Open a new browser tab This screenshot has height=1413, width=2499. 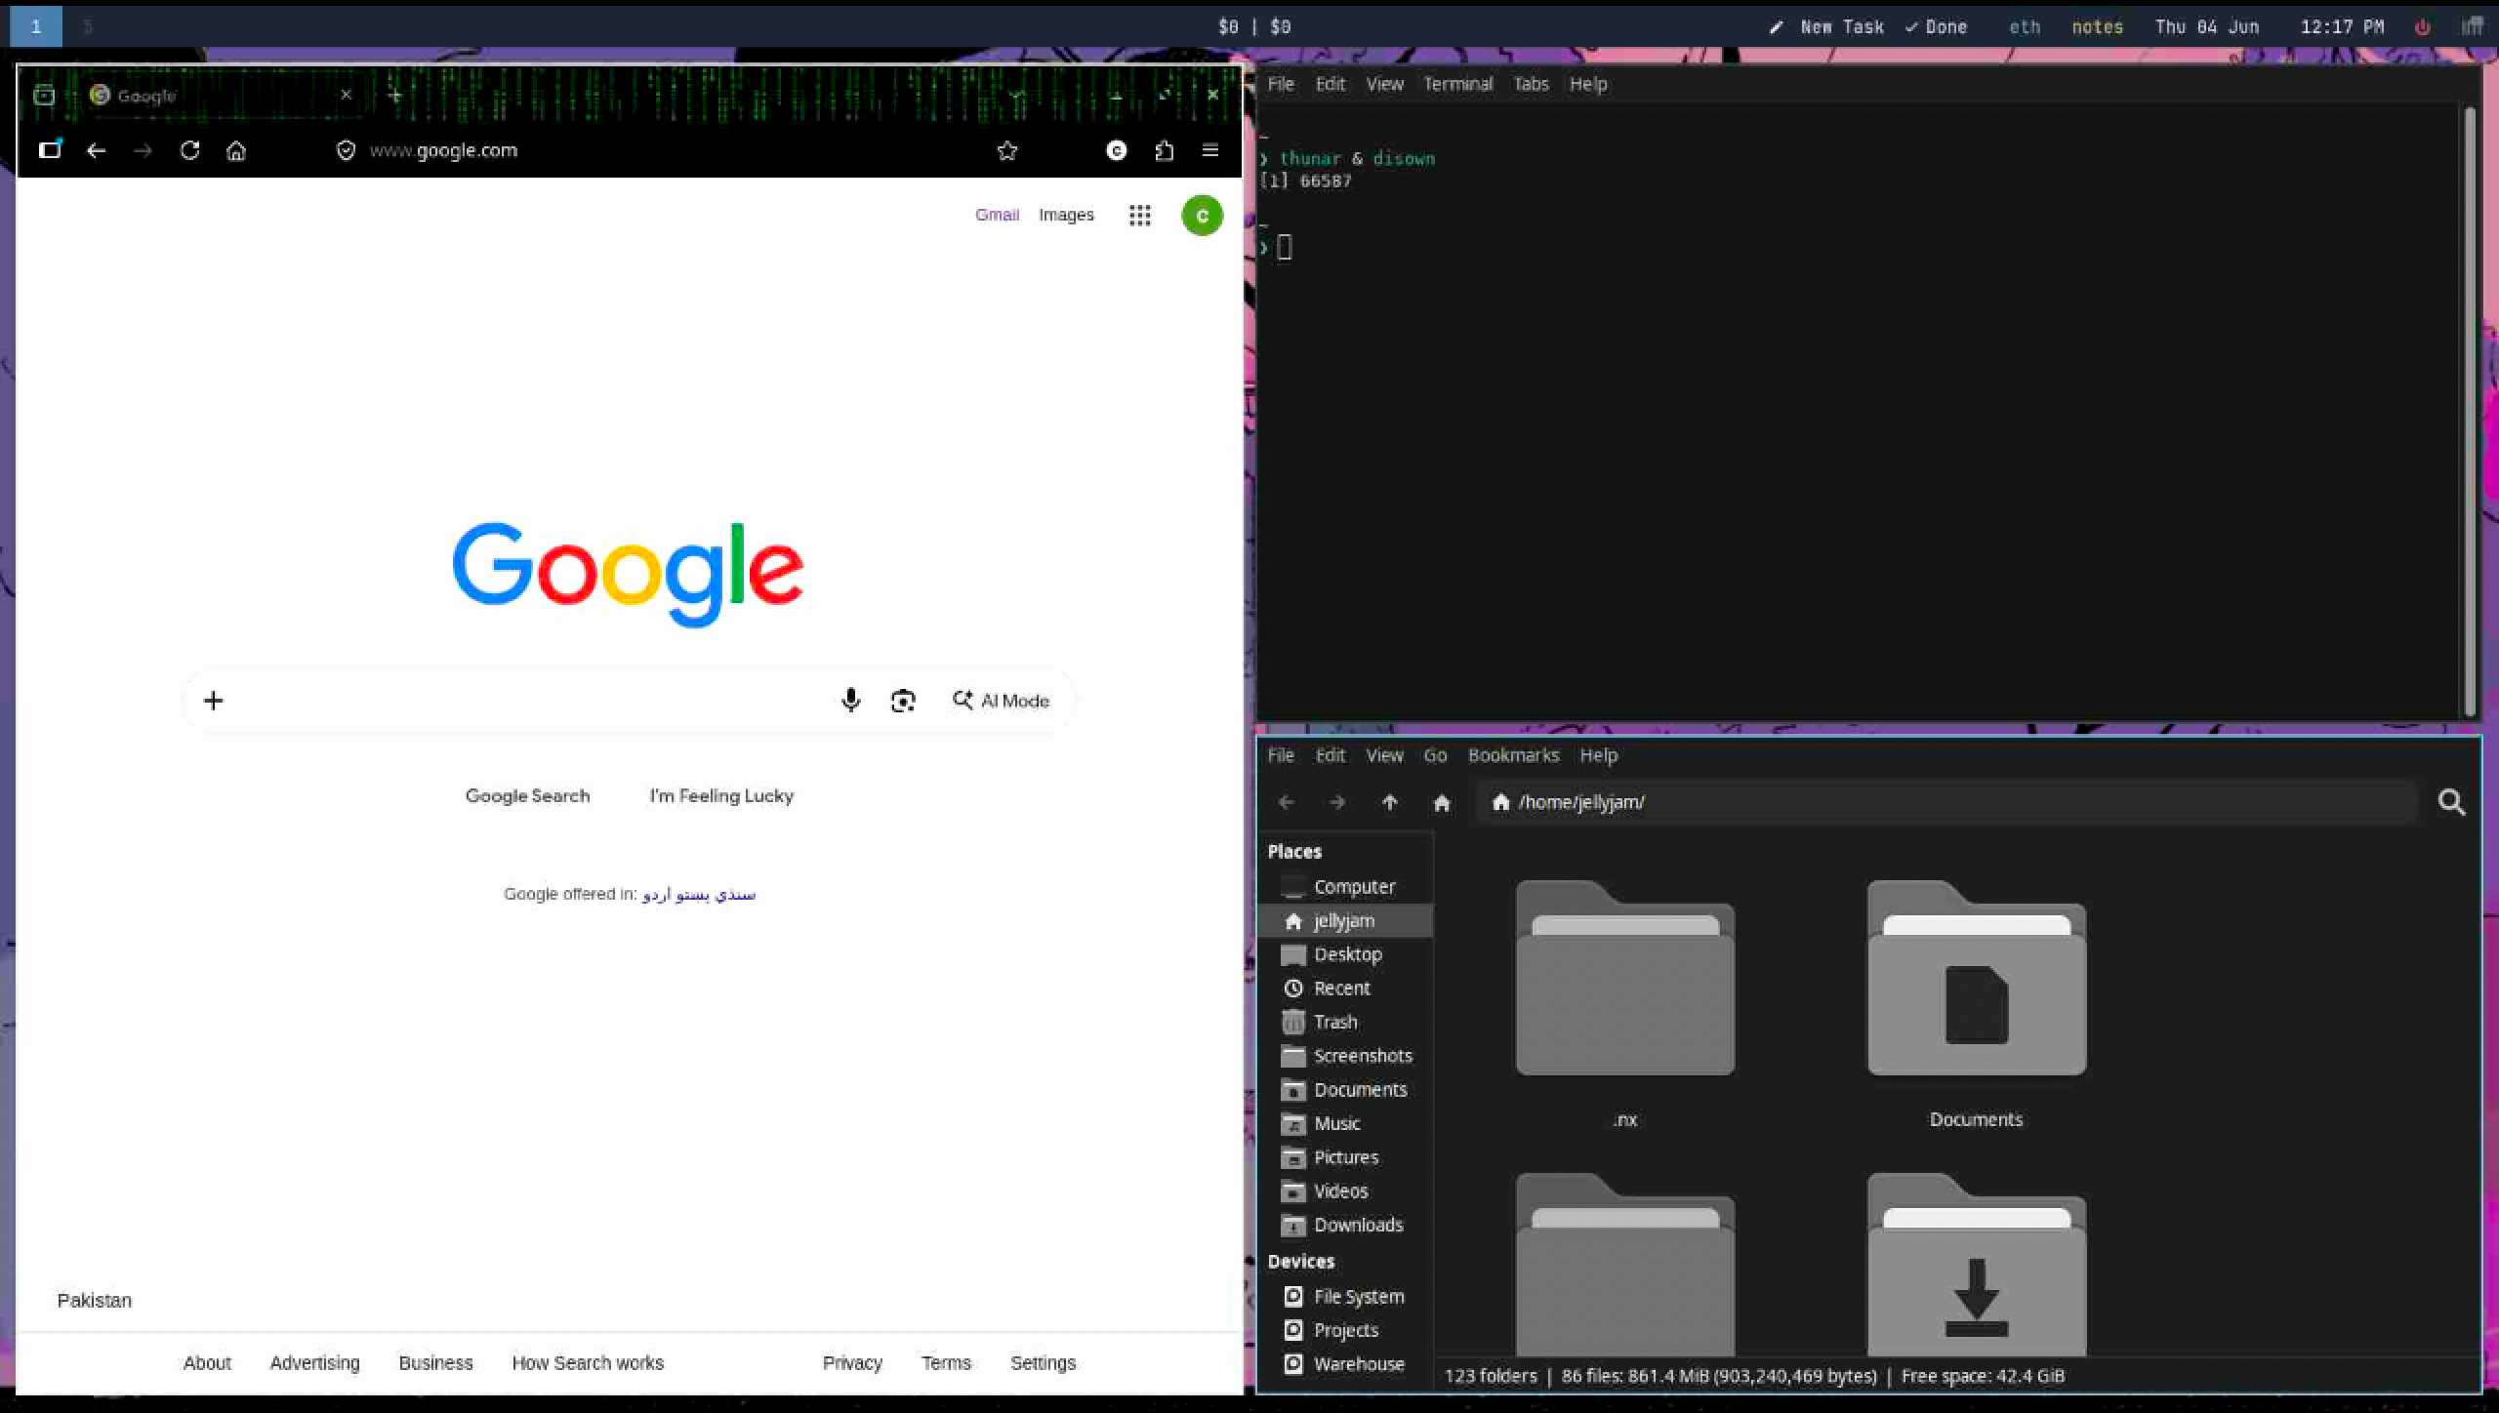click(394, 95)
